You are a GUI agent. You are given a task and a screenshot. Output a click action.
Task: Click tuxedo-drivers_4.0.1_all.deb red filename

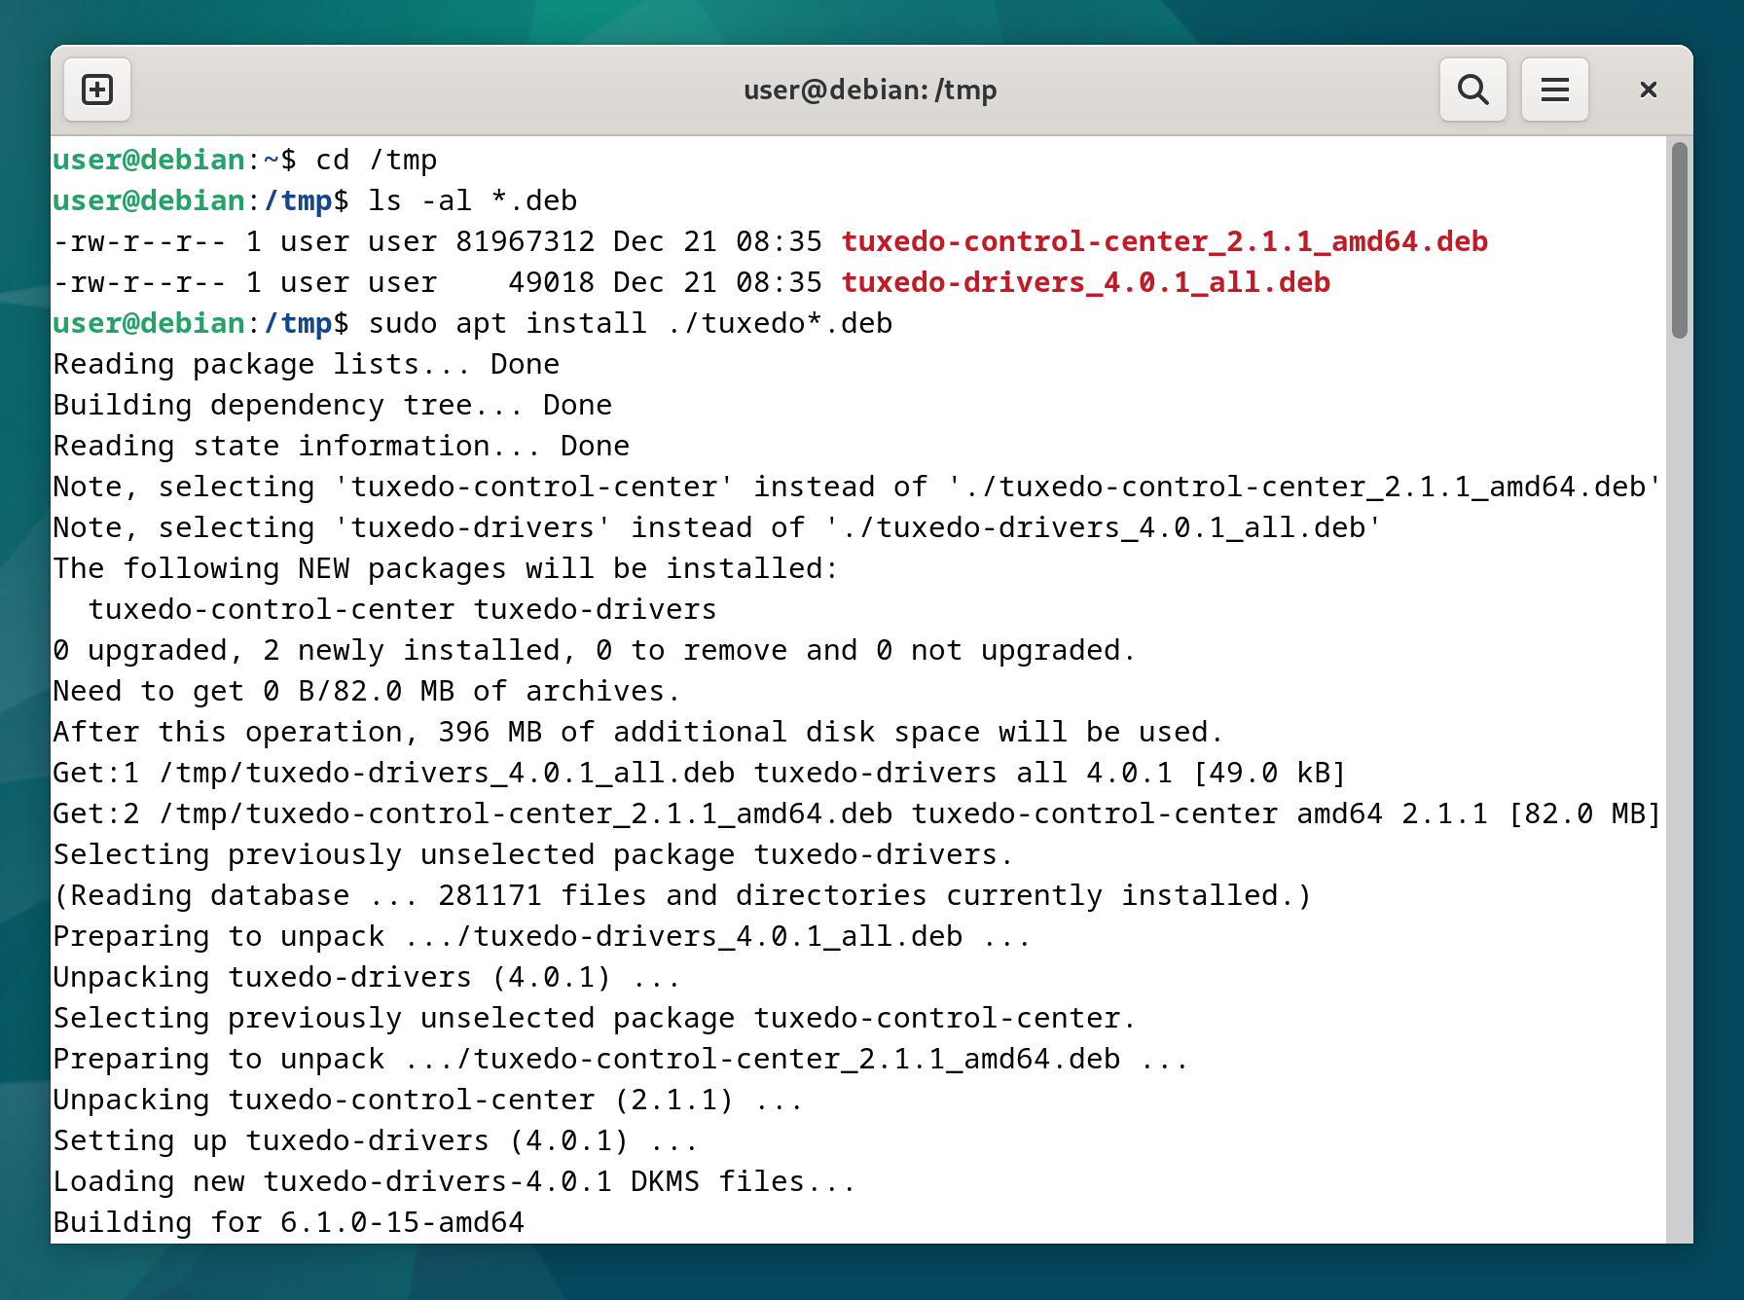[x=1085, y=282]
